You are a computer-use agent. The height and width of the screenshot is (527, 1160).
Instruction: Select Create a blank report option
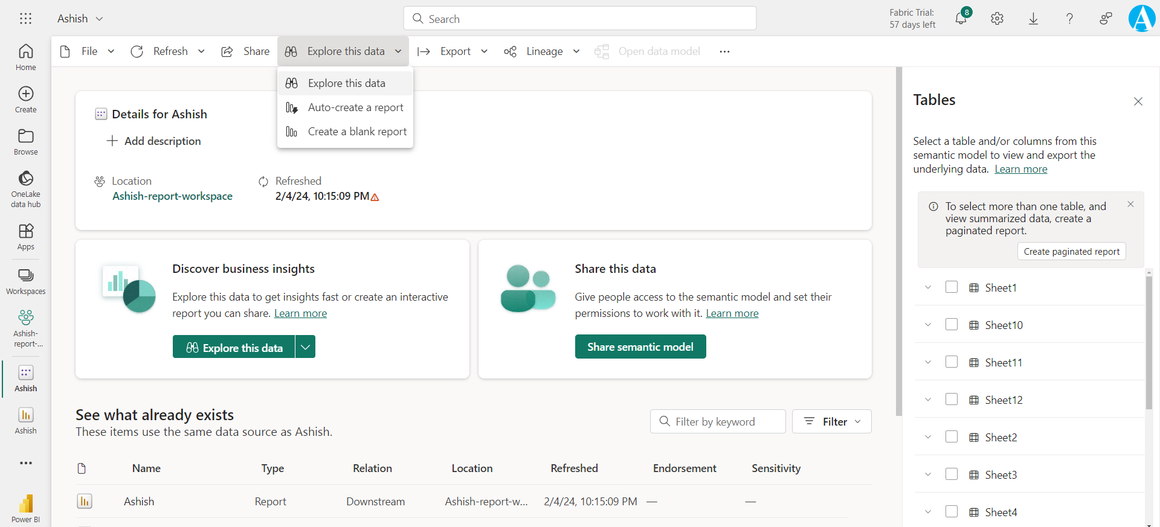click(x=356, y=132)
